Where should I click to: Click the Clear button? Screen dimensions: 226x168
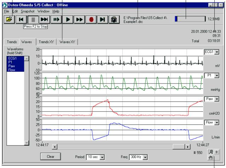pyautogui.click(x=51, y=156)
